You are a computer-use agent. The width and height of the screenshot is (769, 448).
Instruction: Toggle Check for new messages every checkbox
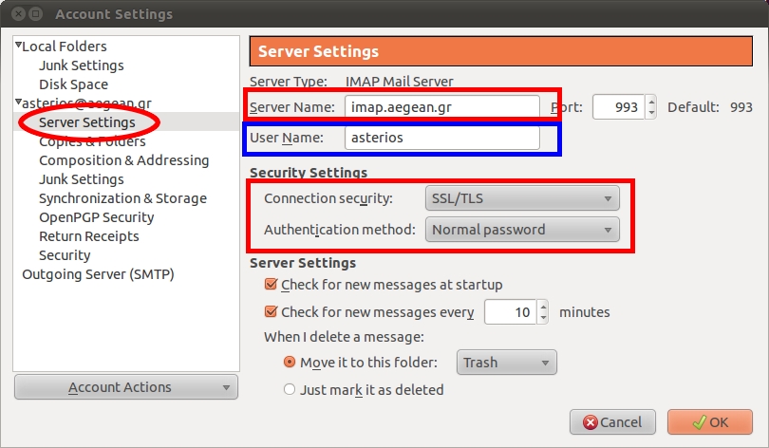[271, 311]
